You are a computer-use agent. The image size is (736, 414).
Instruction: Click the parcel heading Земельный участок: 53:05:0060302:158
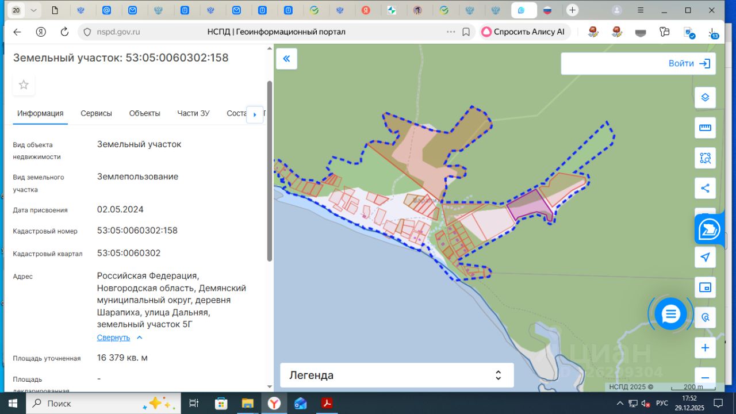121,58
